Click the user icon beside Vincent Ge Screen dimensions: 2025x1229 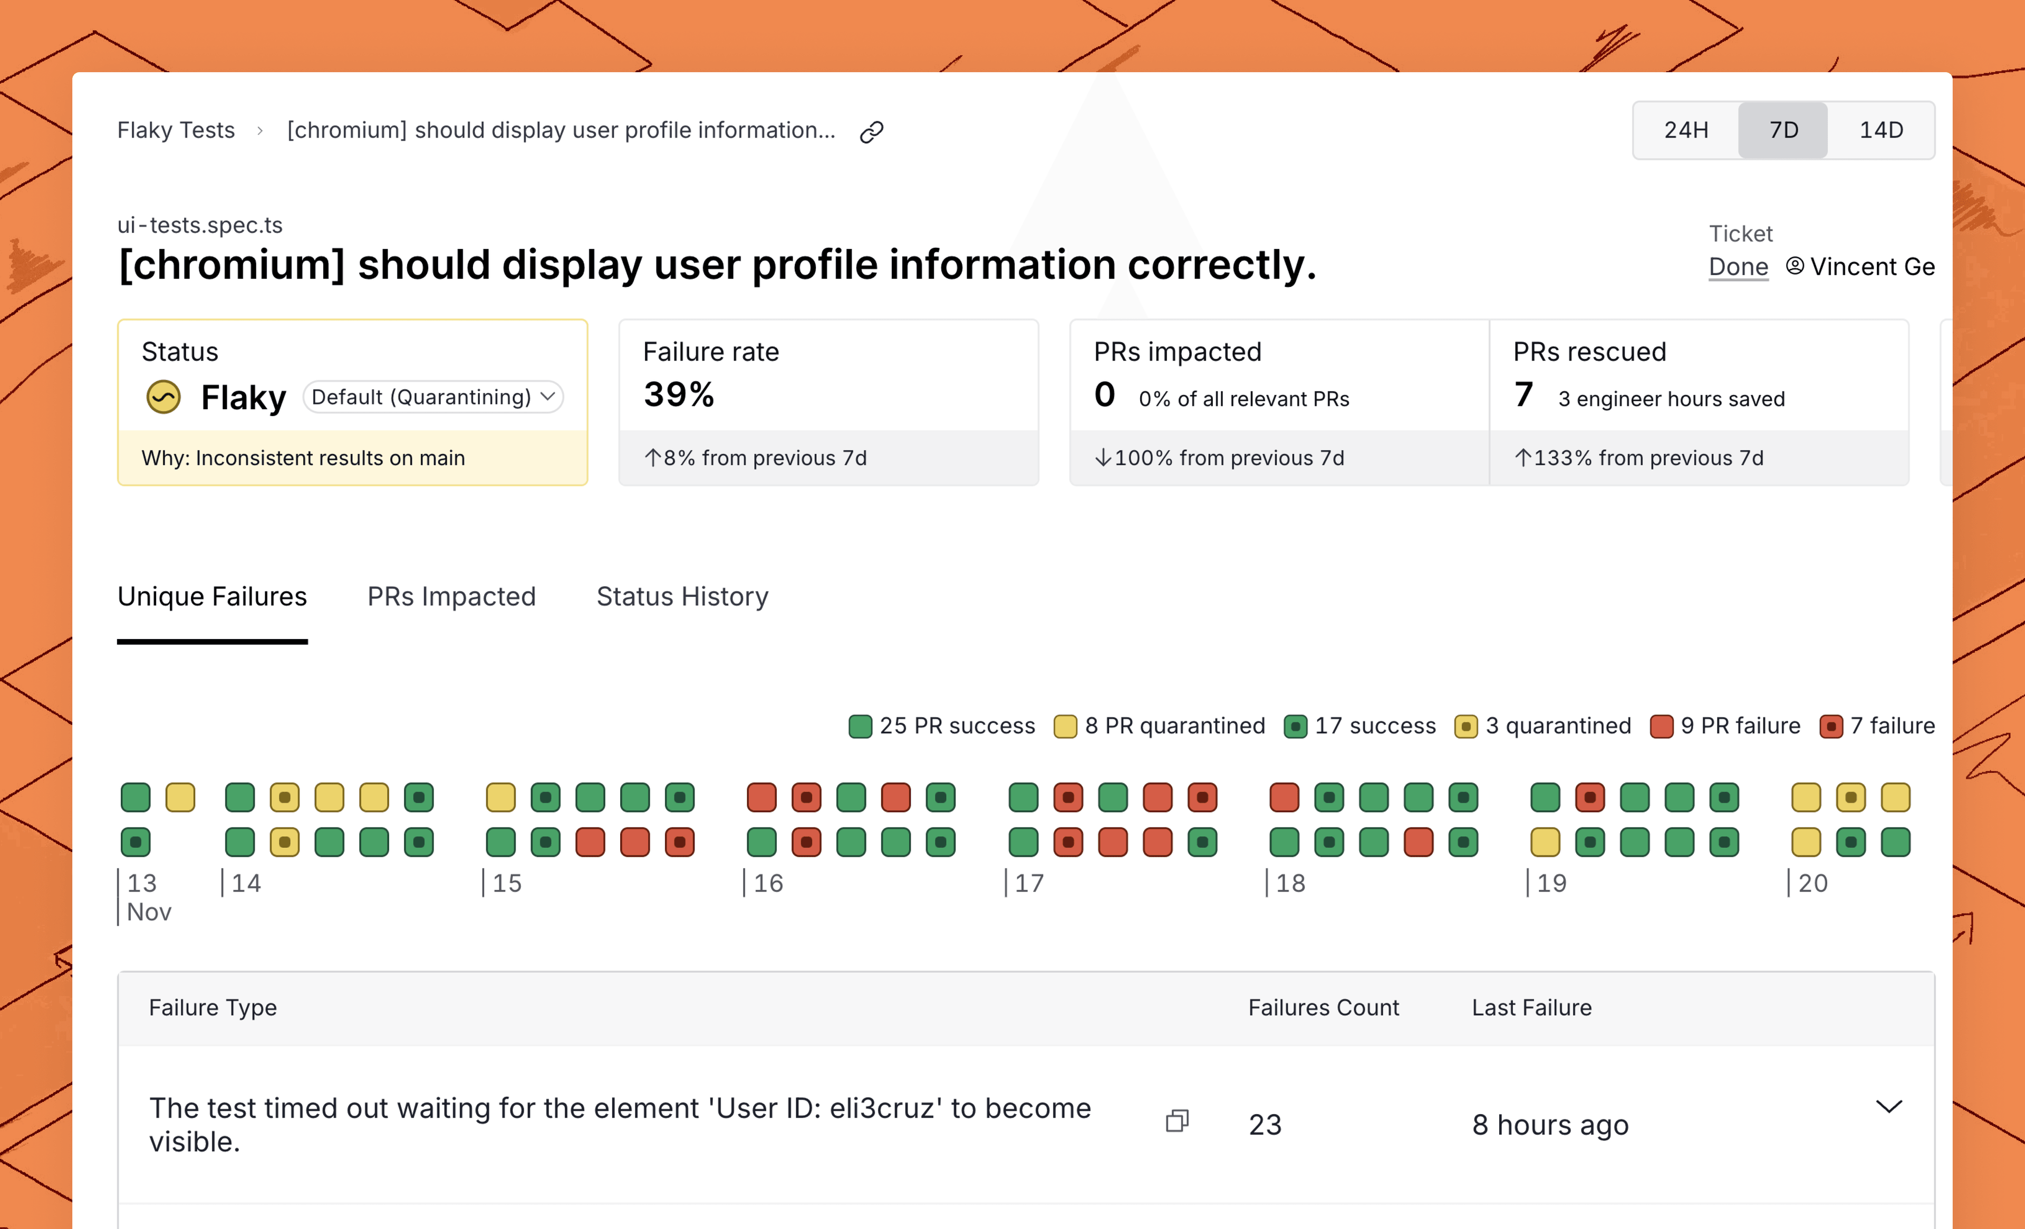(x=1795, y=266)
